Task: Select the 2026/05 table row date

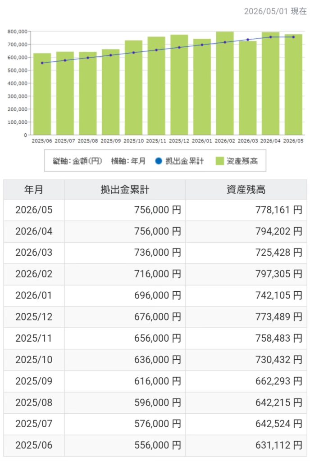Action: [34, 210]
